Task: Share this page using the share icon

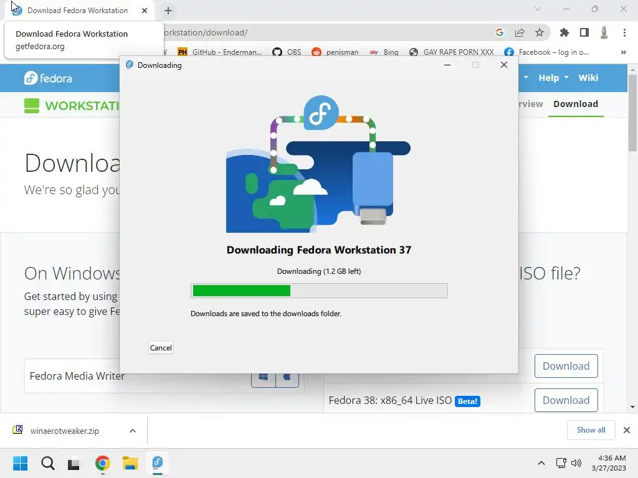Action: point(520,32)
